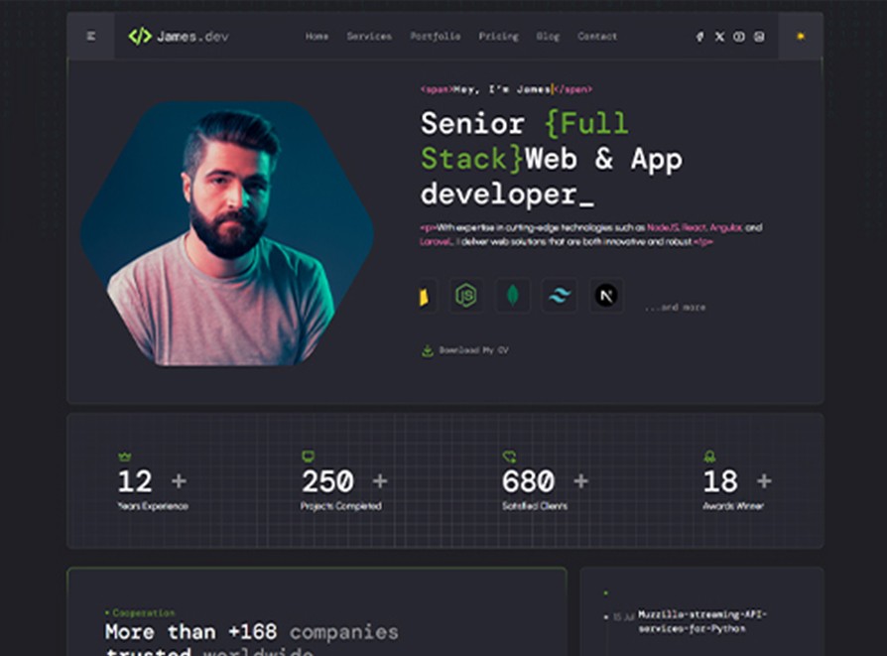Click the Download My CV link

pyautogui.click(x=466, y=350)
